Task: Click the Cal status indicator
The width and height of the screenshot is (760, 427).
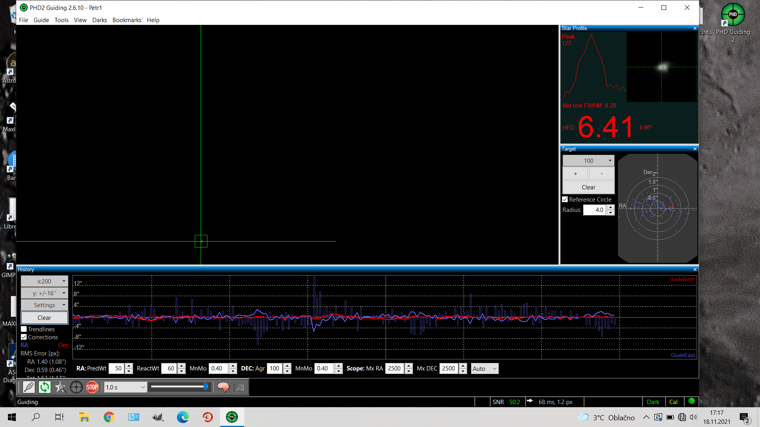Action: point(673,402)
